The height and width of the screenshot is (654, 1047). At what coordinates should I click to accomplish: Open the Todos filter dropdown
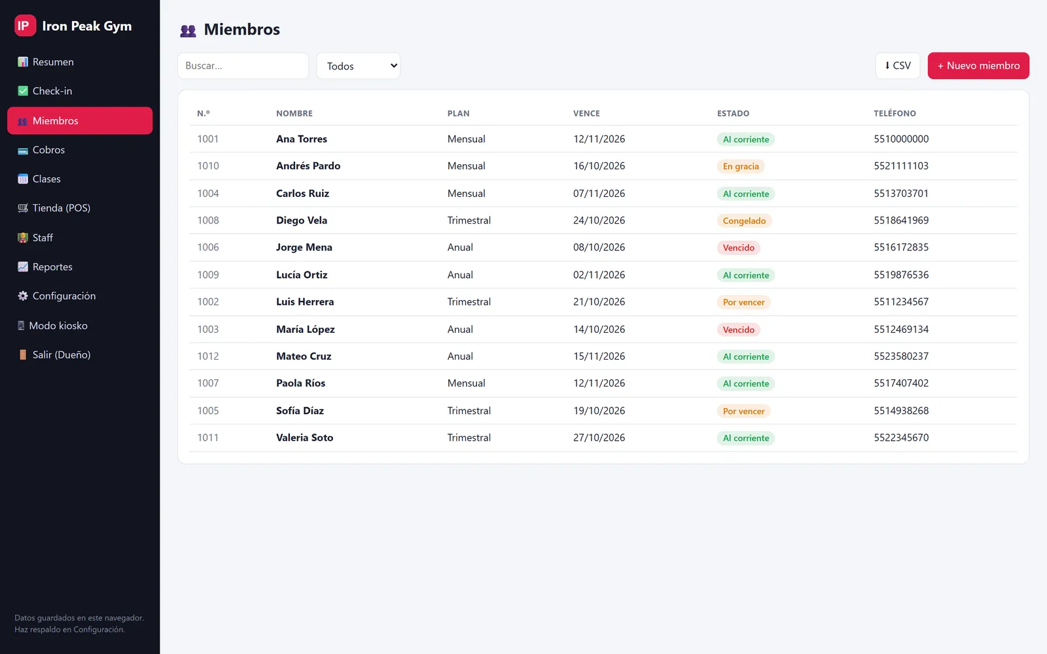click(x=358, y=66)
